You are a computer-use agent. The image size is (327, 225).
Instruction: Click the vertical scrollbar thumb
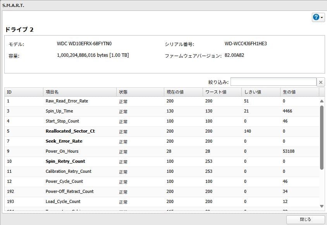click(x=322, y=137)
